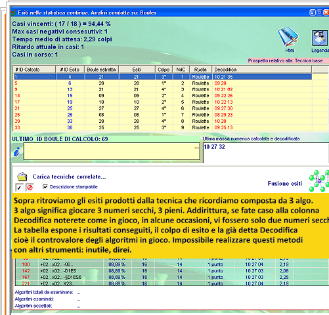Select row with decodifica 10 22 13

(163, 102)
